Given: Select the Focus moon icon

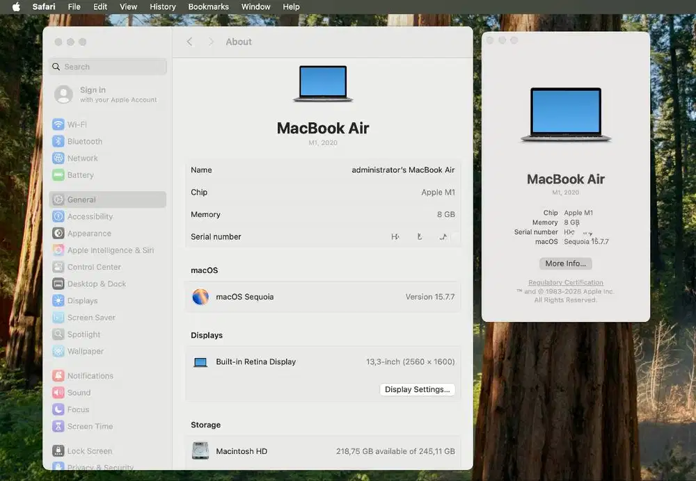Looking at the screenshot, I should tap(58, 409).
